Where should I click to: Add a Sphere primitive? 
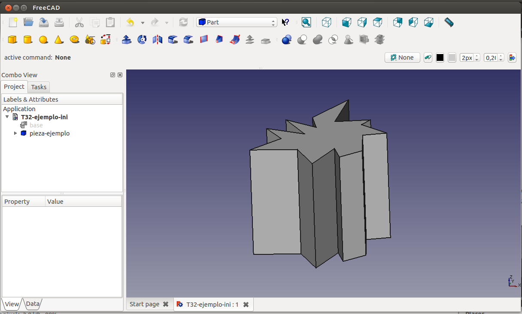click(43, 40)
